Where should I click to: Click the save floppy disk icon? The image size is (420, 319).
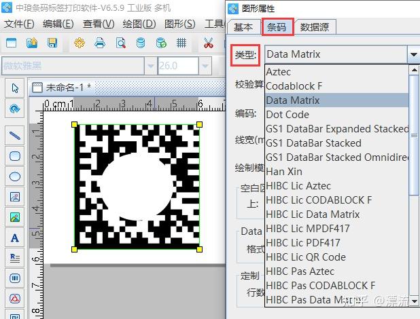pyautogui.click(x=52, y=43)
